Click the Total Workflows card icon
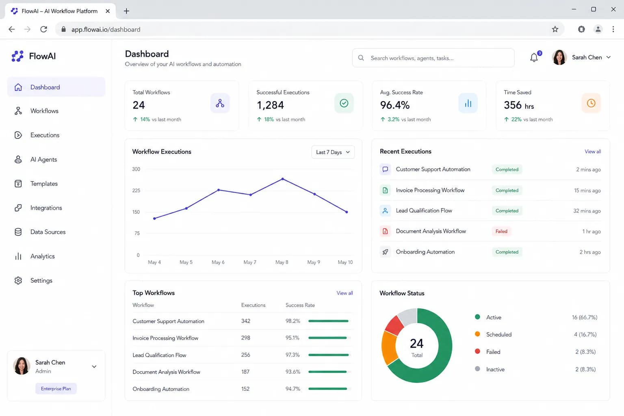Viewport: 624px width, 416px height. [x=220, y=103]
